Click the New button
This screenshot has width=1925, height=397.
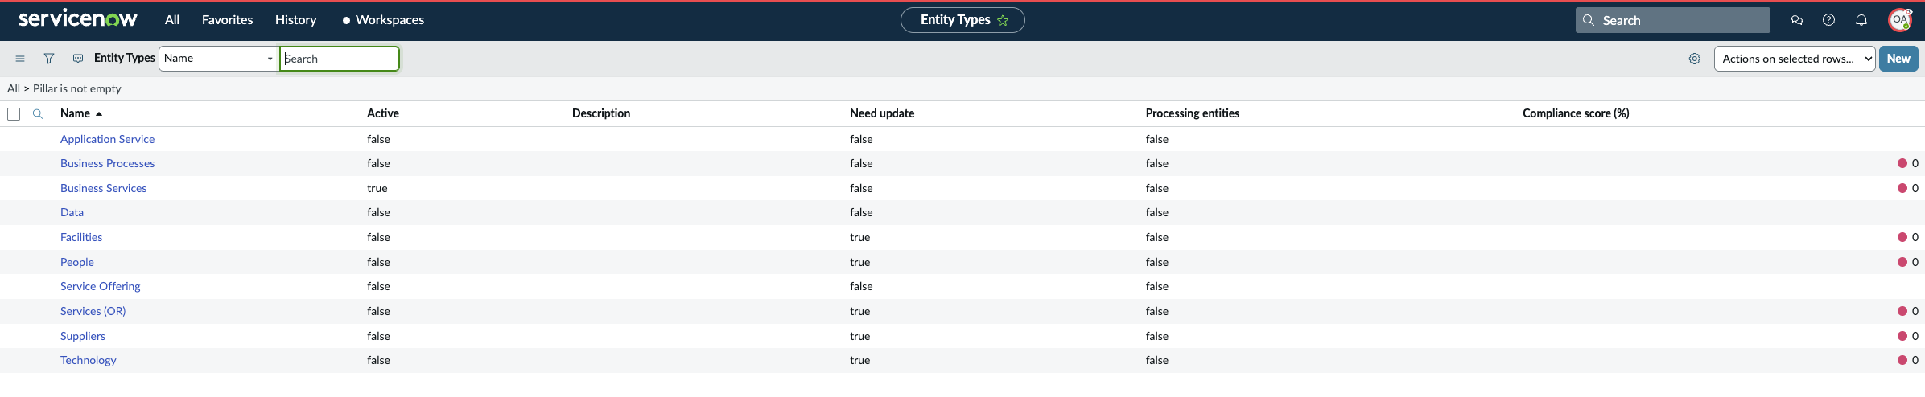click(1898, 59)
